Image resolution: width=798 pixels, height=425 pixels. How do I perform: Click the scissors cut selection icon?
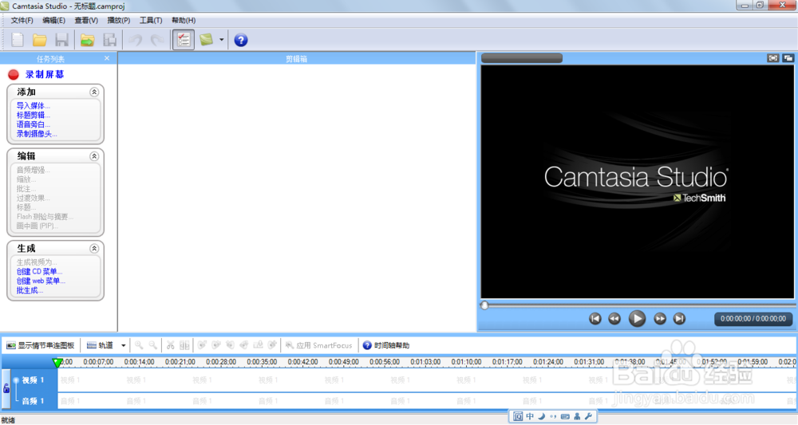(171, 346)
